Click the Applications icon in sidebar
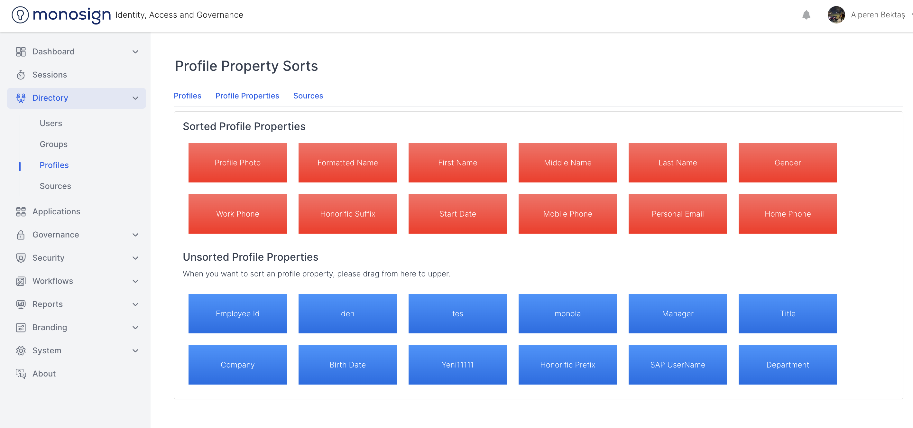This screenshot has width=913, height=428. click(21, 212)
